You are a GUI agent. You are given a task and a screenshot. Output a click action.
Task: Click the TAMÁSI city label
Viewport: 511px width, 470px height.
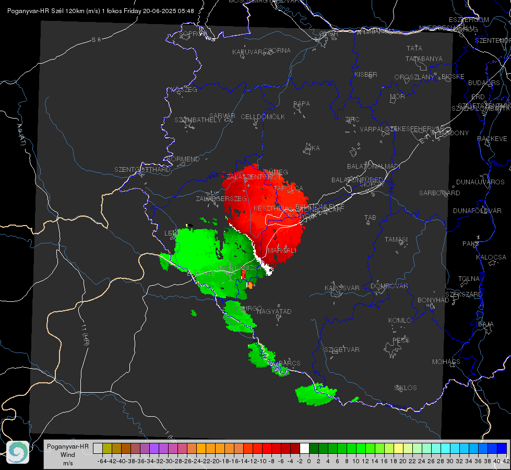[396, 239]
